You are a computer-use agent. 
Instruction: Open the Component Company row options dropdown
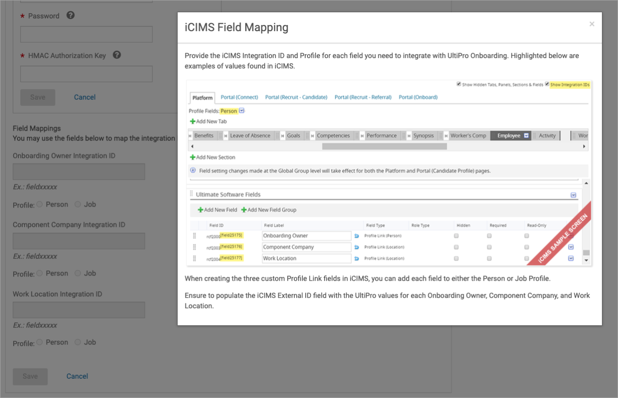click(571, 247)
